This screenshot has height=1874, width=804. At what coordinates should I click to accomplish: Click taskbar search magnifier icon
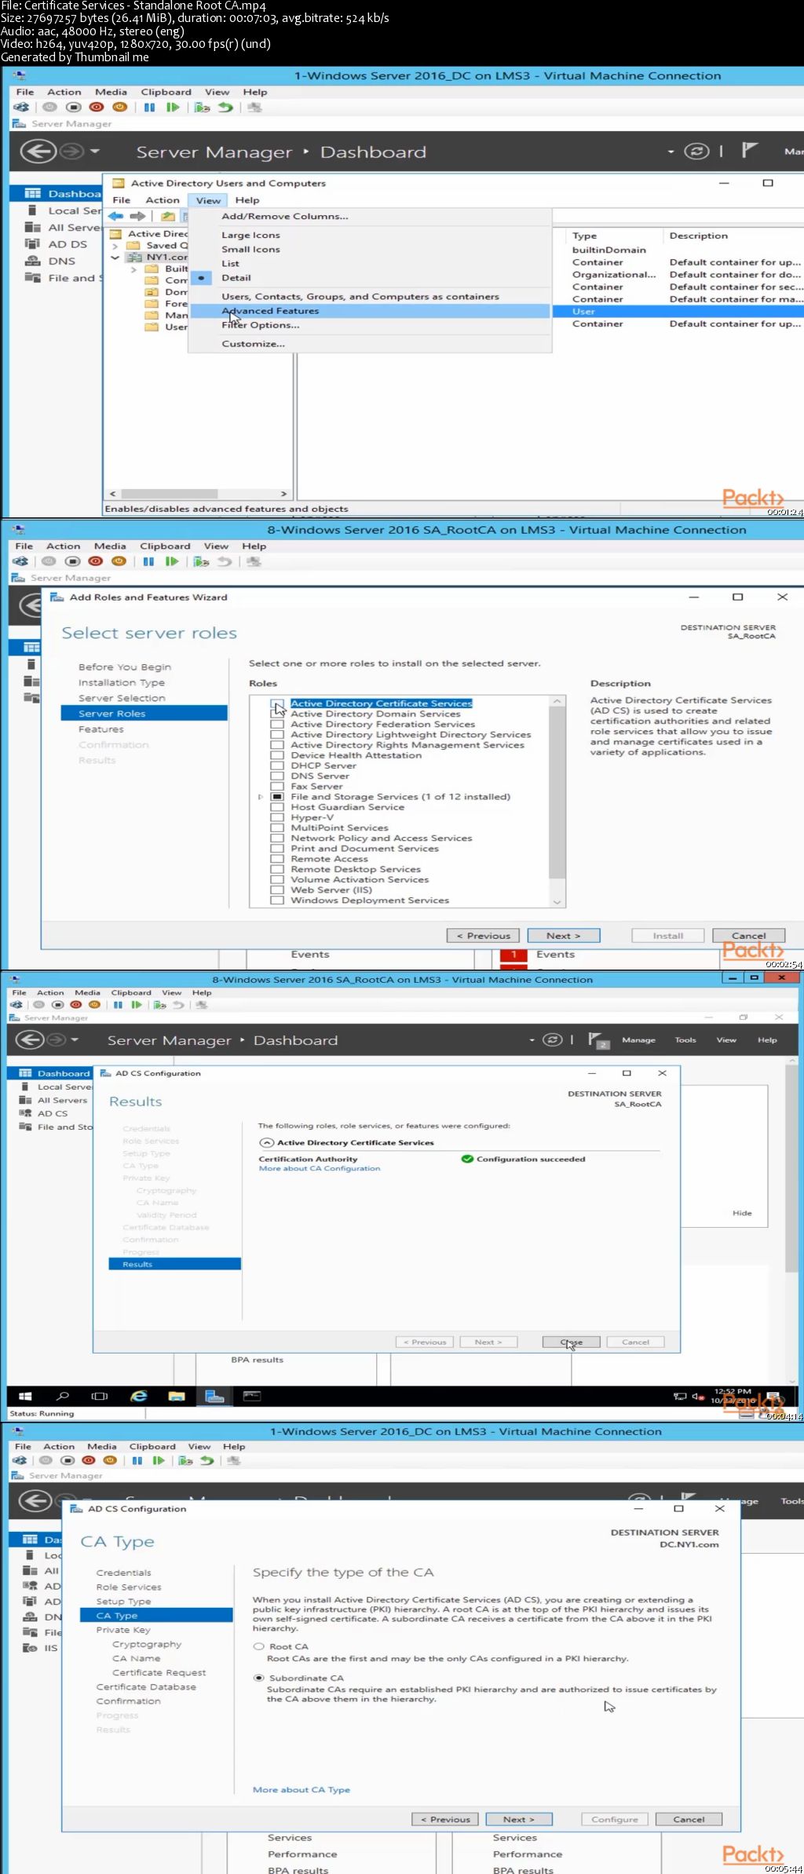tap(63, 1396)
